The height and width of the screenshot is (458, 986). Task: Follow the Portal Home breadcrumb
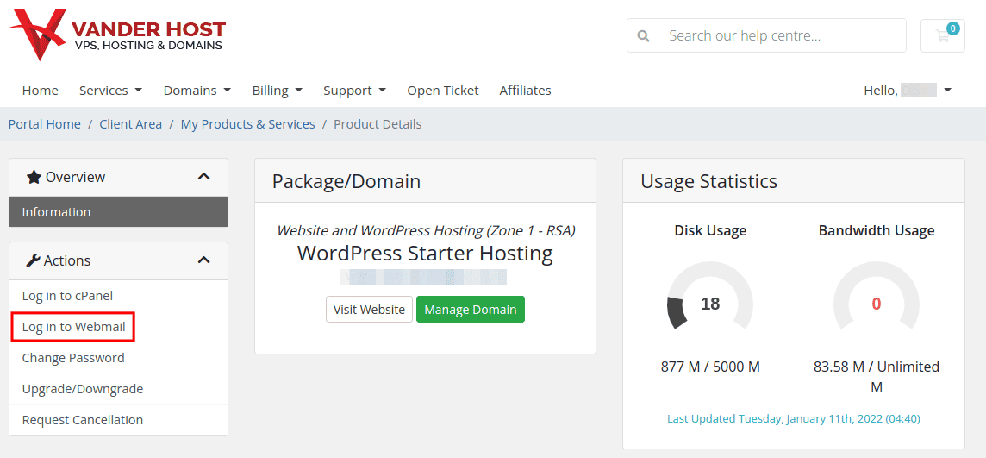pos(45,124)
